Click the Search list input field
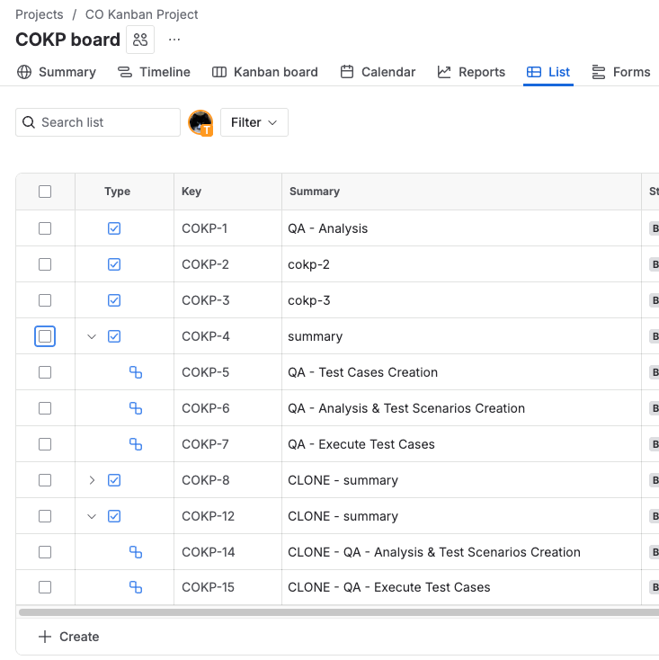The width and height of the screenshot is (659, 660). click(x=106, y=122)
